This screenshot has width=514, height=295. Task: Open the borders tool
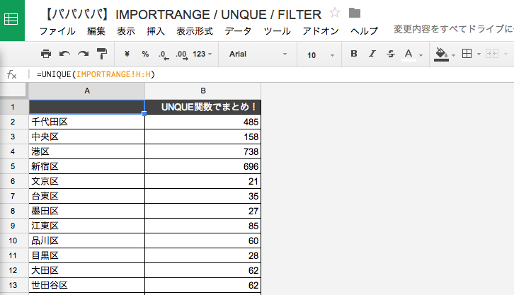click(467, 53)
